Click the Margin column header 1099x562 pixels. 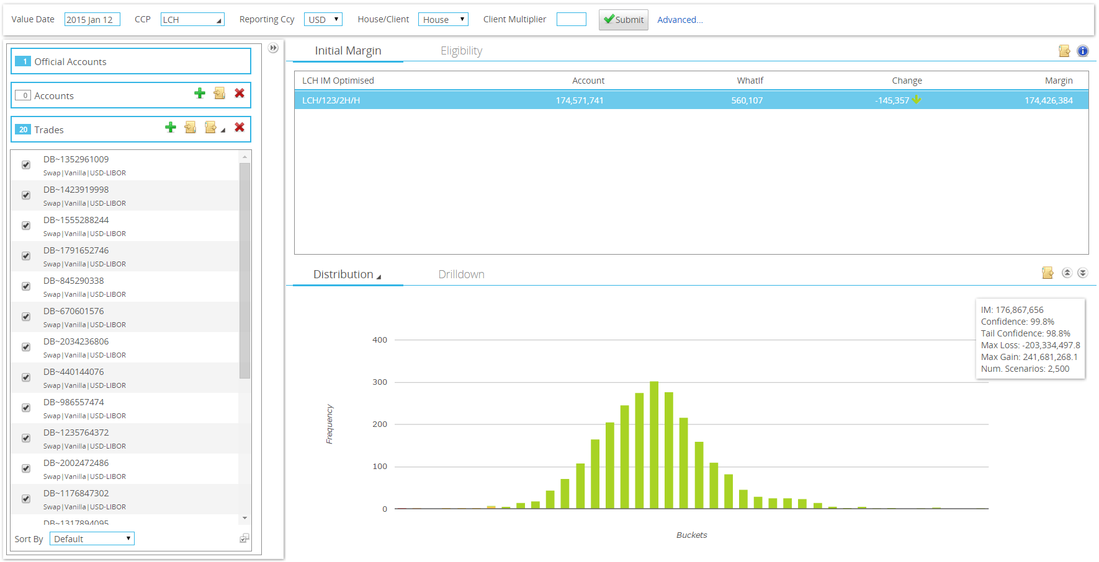pos(1059,81)
